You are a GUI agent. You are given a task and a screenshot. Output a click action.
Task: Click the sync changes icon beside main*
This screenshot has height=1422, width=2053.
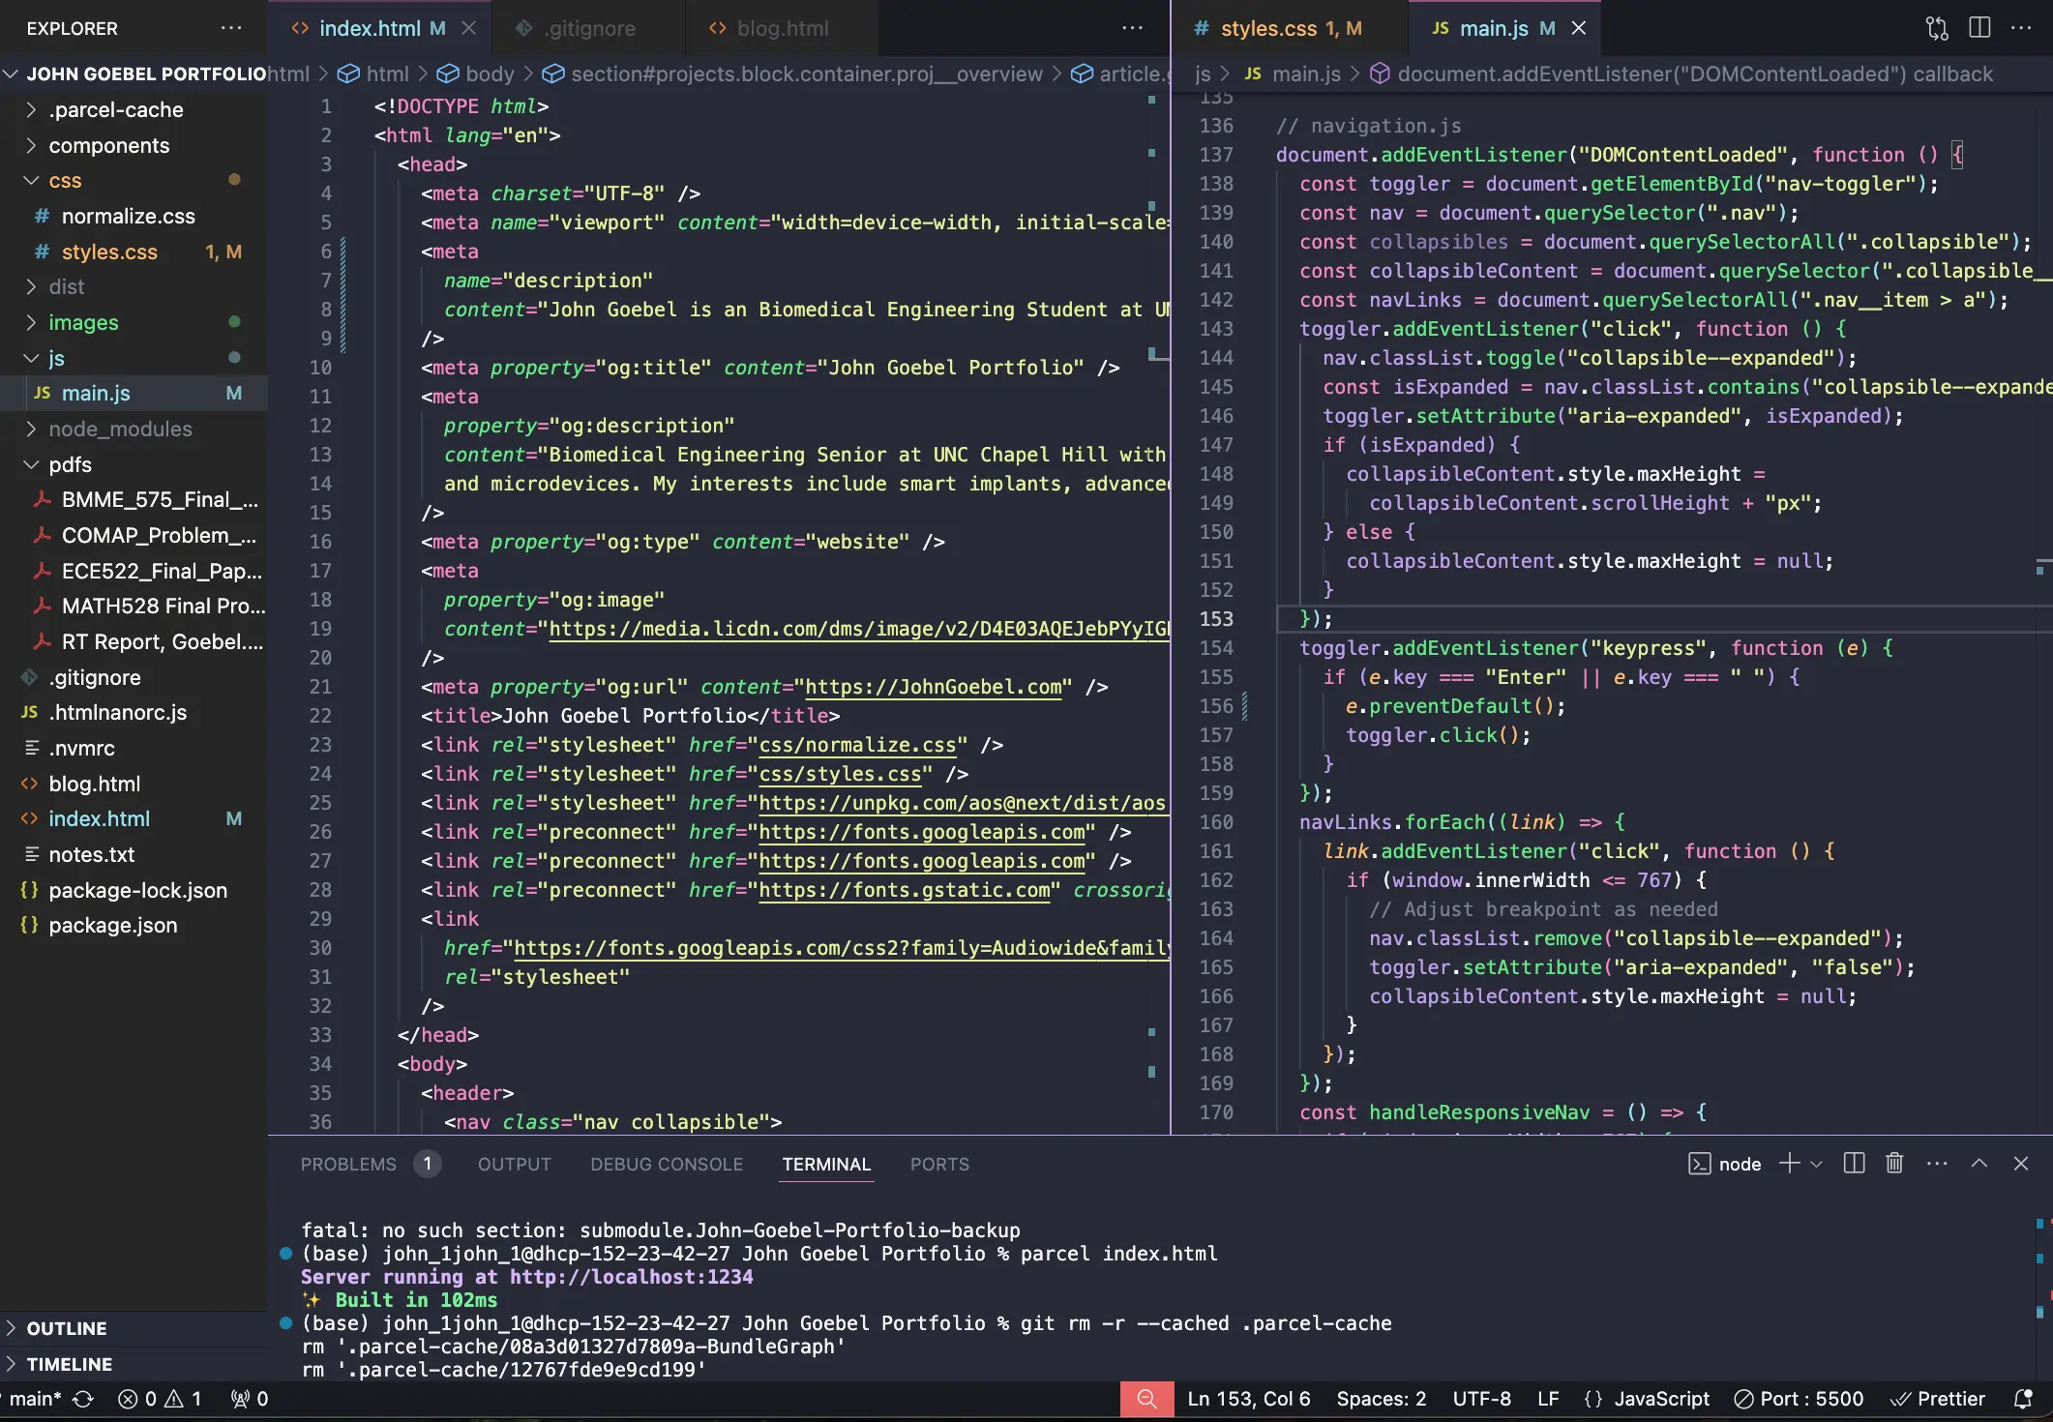83,1399
